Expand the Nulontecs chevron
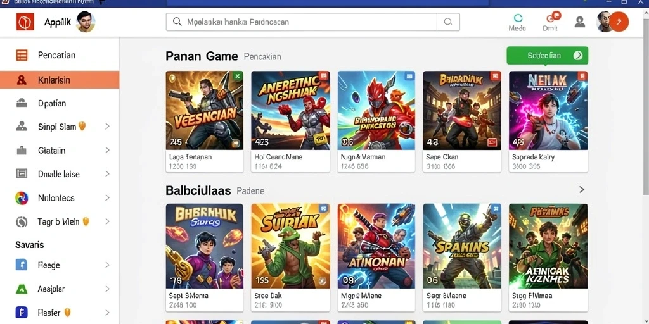The height and width of the screenshot is (324, 649). point(107,198)
